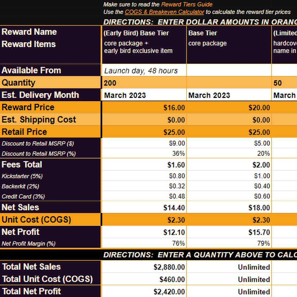Viewport: 297px width, 297px height.
Task: Select the Base Tier 'core package' items cell
Action: [x=208, y=43]
